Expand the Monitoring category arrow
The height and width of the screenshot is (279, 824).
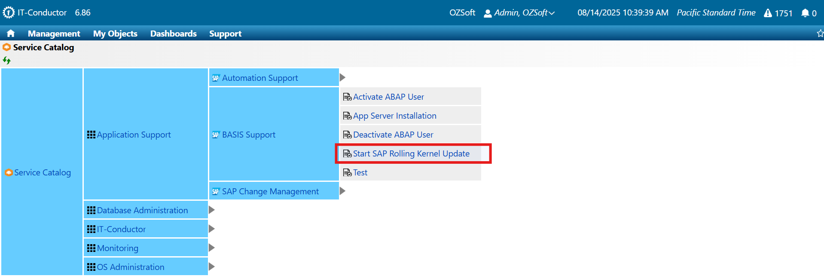(211, 248)
